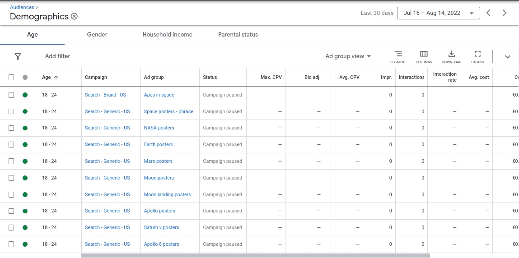Open the filter funnel icon
This screenshot has height=258, width=519.
pyautogui.click(x=18, y=56)
